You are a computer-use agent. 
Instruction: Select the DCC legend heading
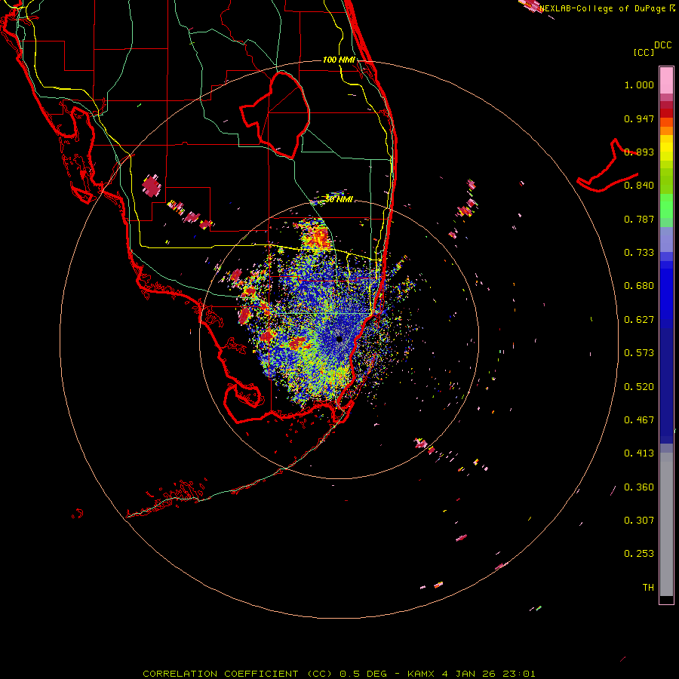point(662,45)
